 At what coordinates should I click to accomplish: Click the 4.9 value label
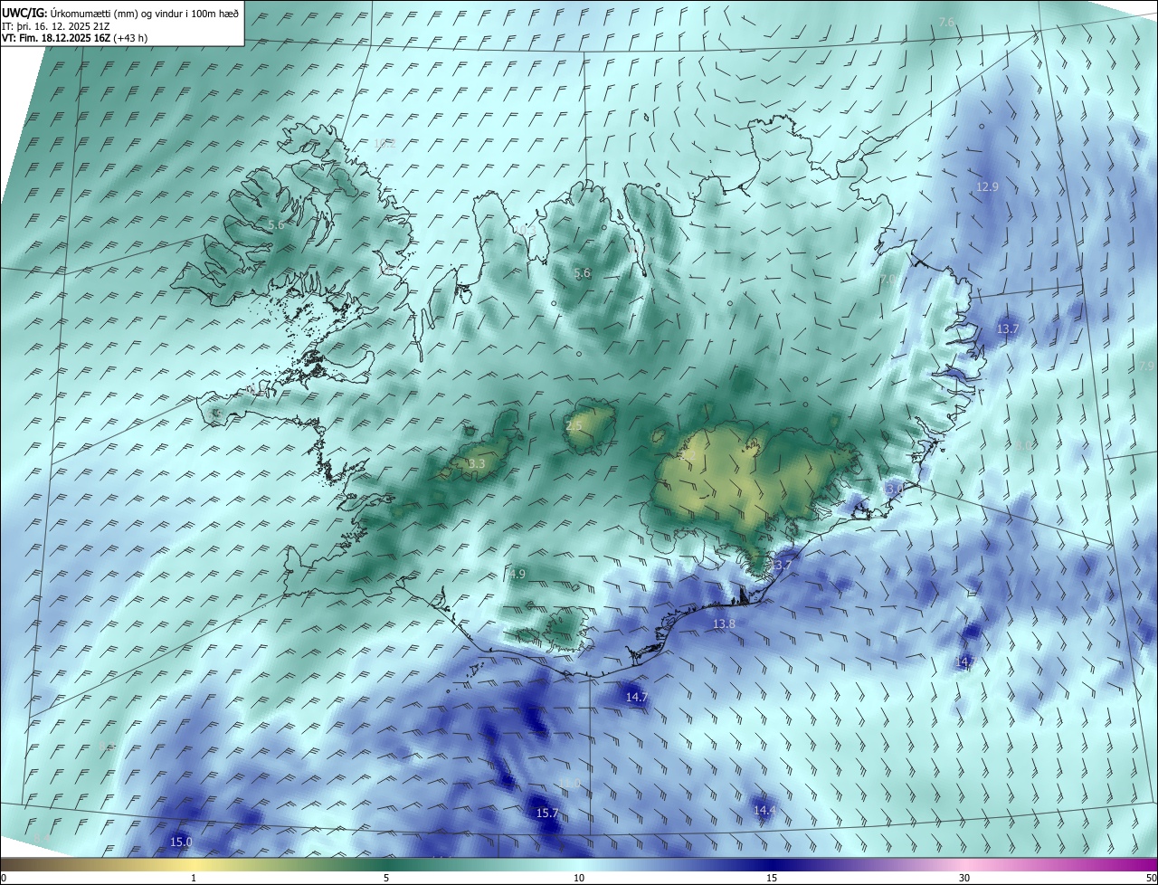517,574
